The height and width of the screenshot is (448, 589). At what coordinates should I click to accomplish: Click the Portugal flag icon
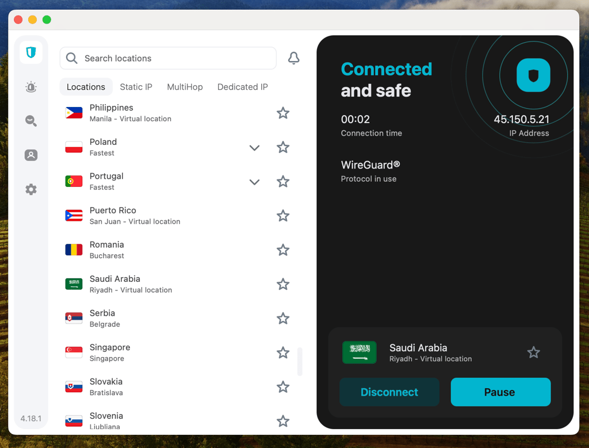(74, 181)
